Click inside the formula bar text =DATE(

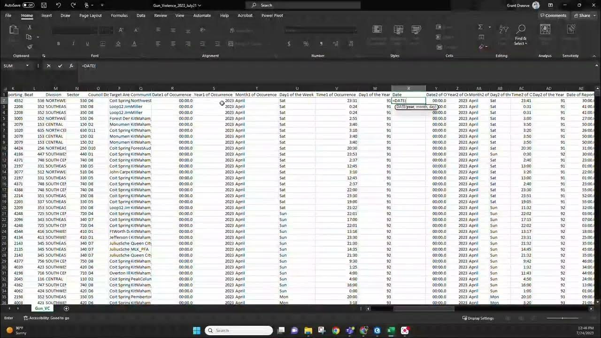coord(89,66)
